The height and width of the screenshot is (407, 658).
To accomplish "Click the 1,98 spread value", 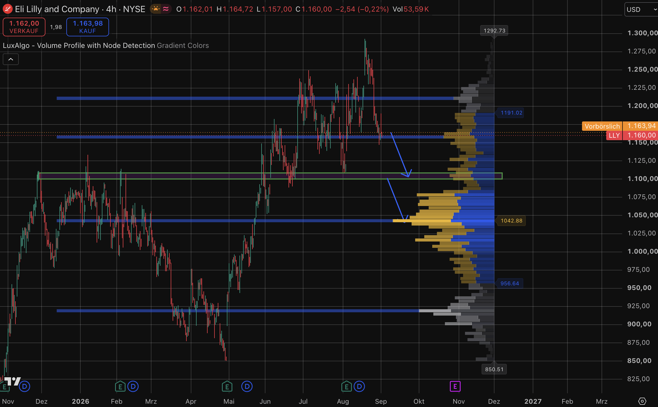I will 56,27.
